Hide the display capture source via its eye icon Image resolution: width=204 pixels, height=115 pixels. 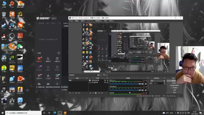pyautogui.click(x=105, y=82)
